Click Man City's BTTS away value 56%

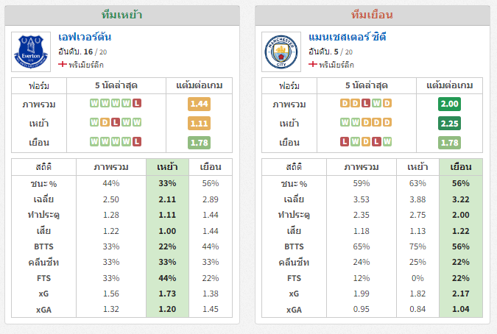(461, 246)
